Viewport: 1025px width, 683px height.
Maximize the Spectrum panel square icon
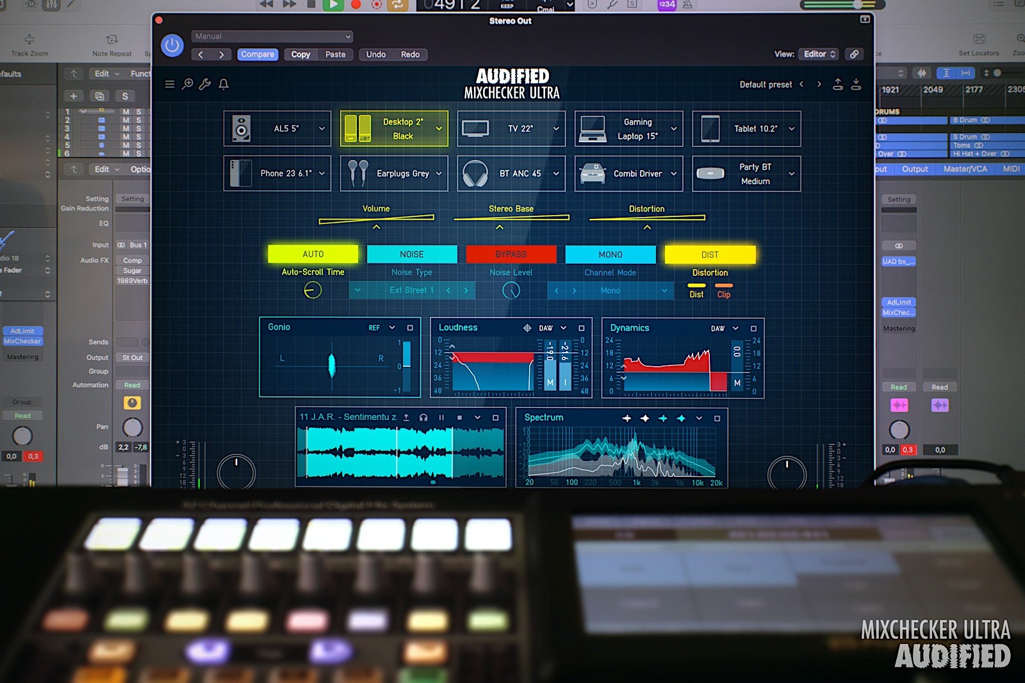click(x=717, y=418)
